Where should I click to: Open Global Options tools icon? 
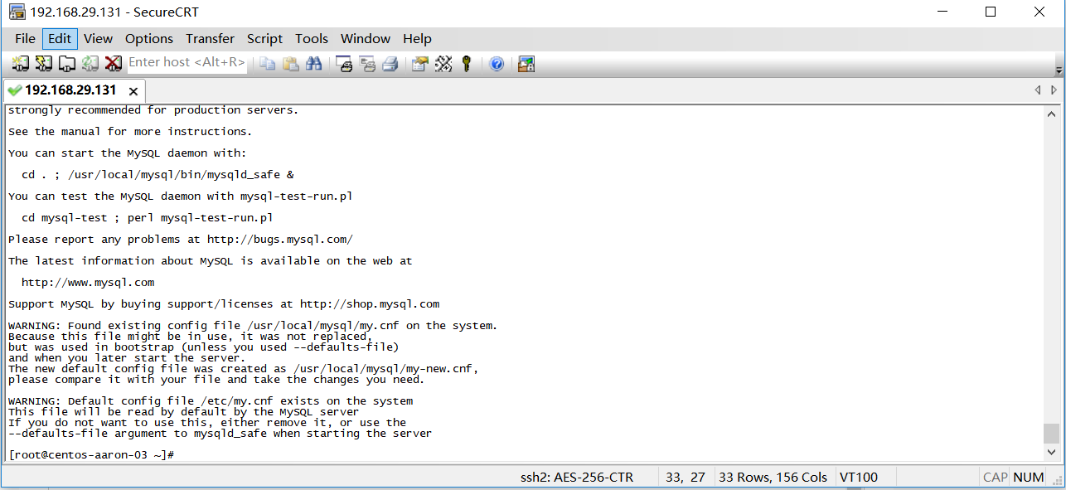[x=443, y=63]
